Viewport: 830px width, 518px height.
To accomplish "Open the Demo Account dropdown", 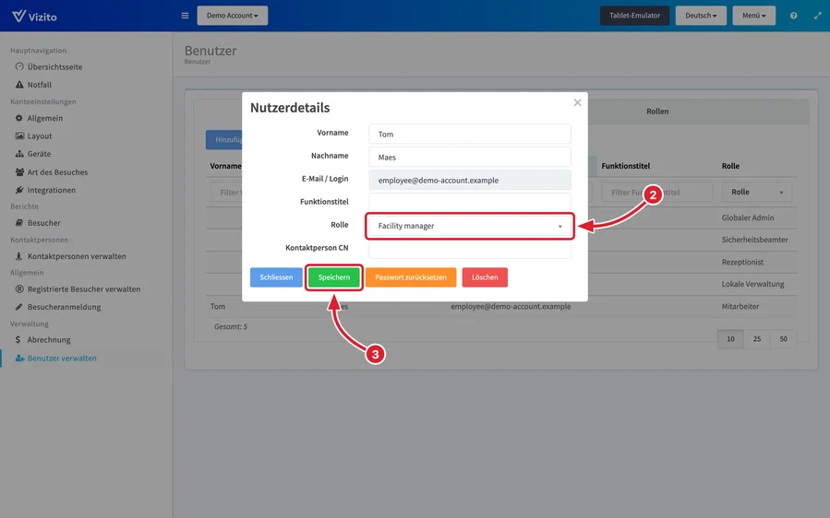I will coord(233,16).
